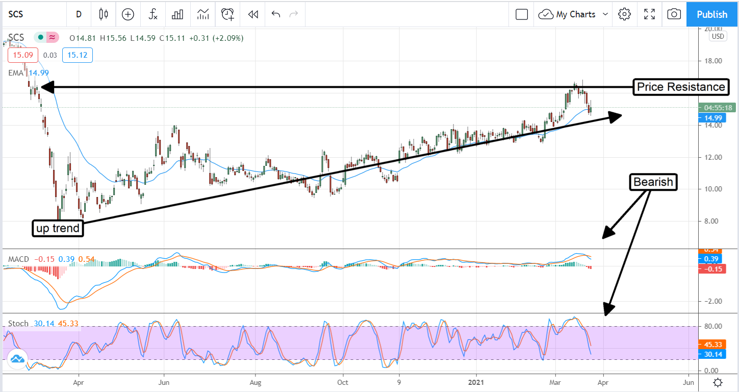Open the candlestick chart style selector
The width and height of the screenshot is (739, 392).
104,14
